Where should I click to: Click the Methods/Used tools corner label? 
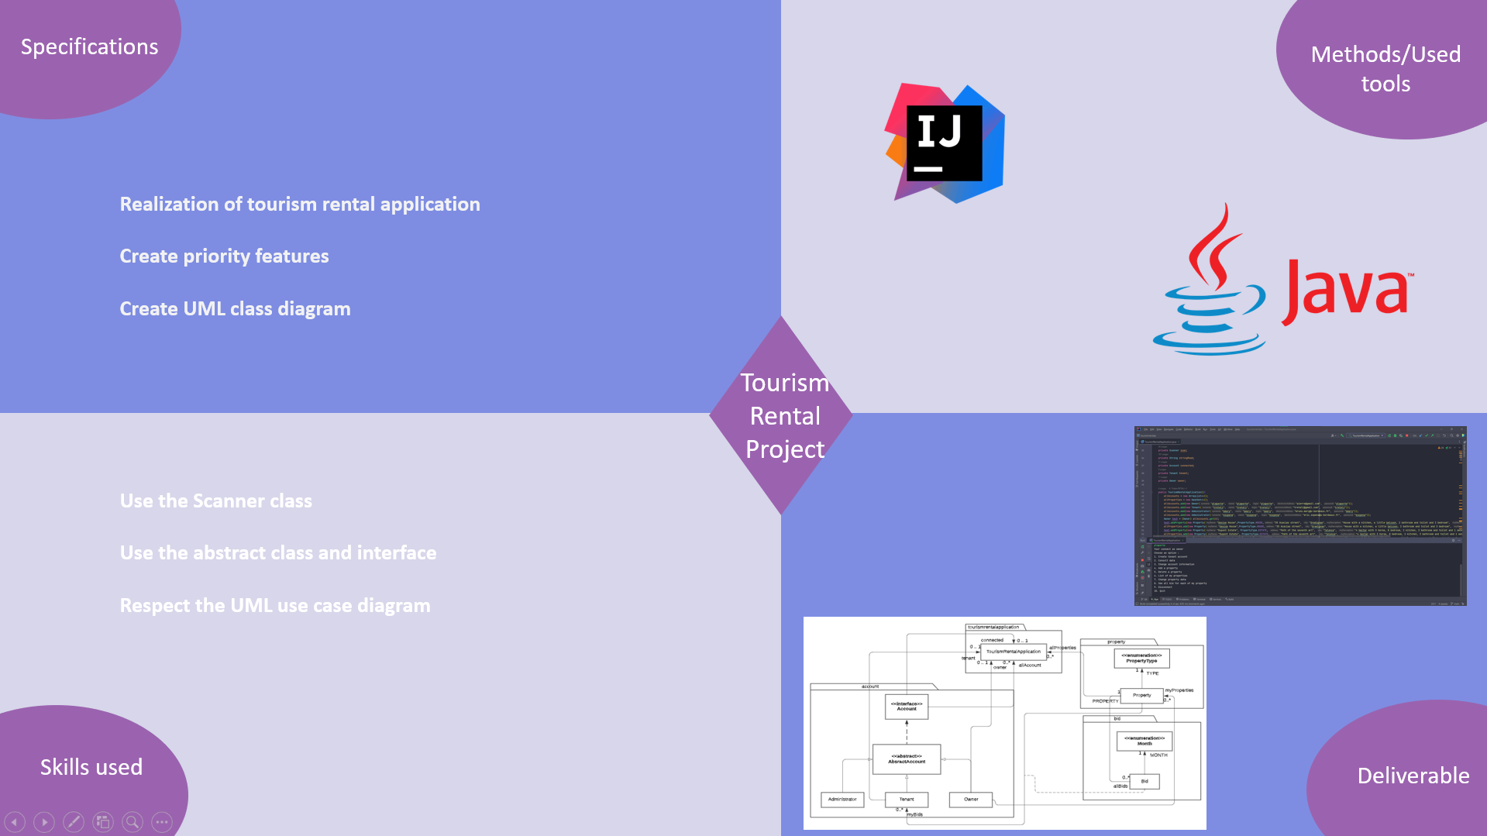tap(1385, 68)
